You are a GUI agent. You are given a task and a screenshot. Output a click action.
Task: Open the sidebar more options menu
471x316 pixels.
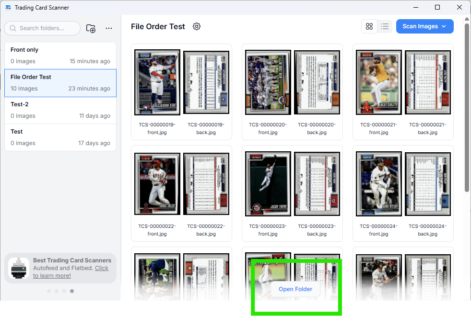[x=109, y=28]
